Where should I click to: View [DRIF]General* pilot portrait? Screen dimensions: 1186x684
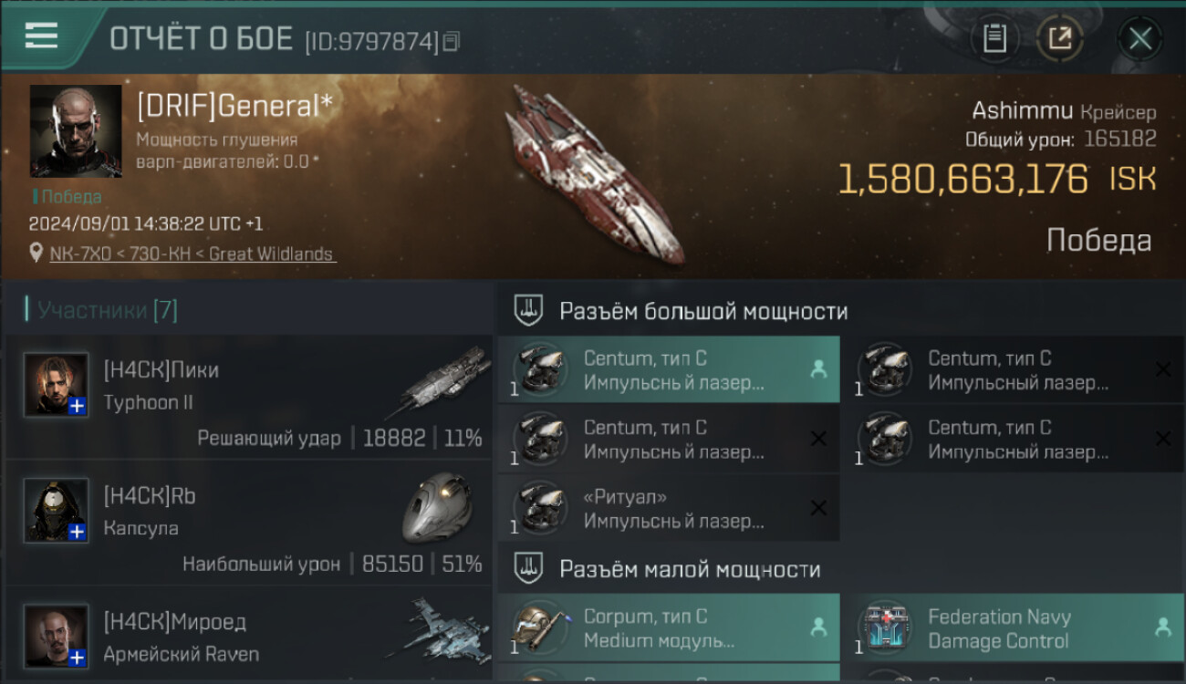76,130
